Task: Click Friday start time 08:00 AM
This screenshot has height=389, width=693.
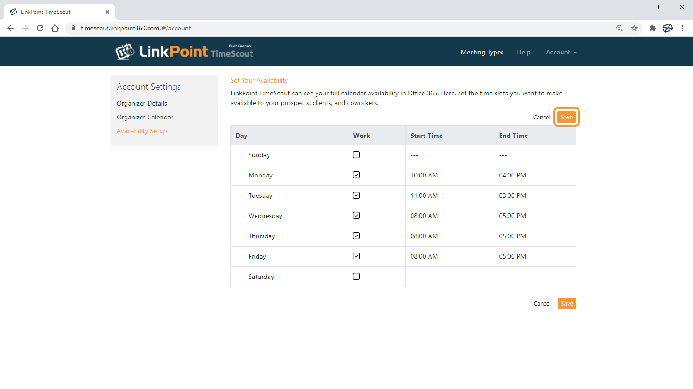Action: [424, 256]
